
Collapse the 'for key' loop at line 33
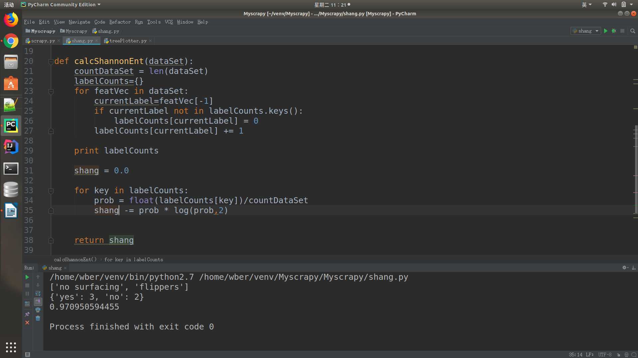click(x=51, y=191)
